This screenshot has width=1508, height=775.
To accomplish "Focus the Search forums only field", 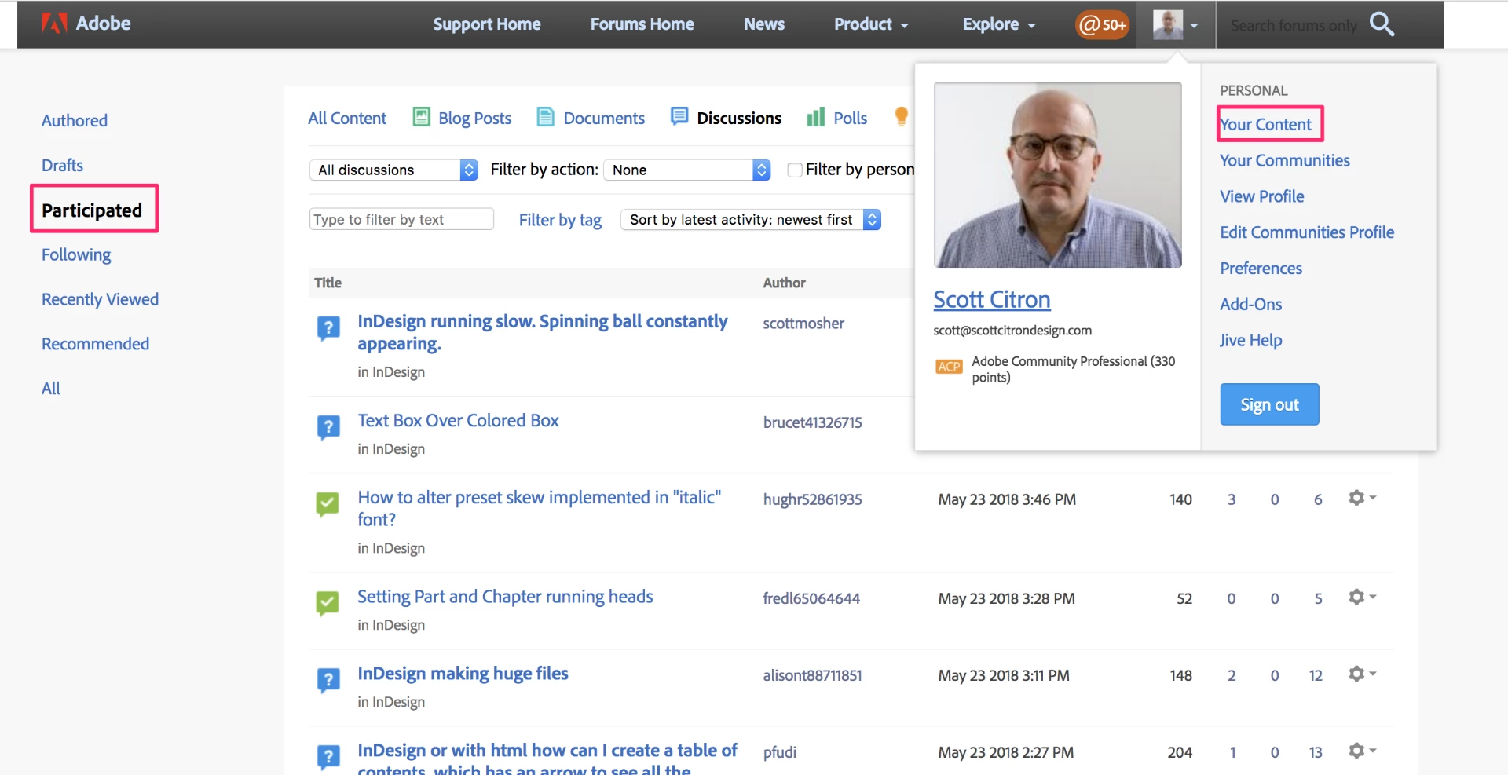I will pos(1294,25).
